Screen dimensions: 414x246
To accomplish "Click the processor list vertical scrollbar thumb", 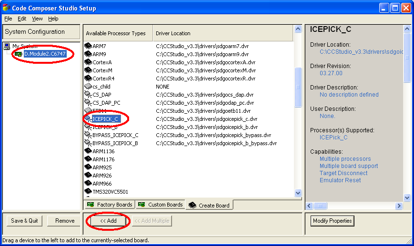I will pyautogui.click(x=298, y=87).
